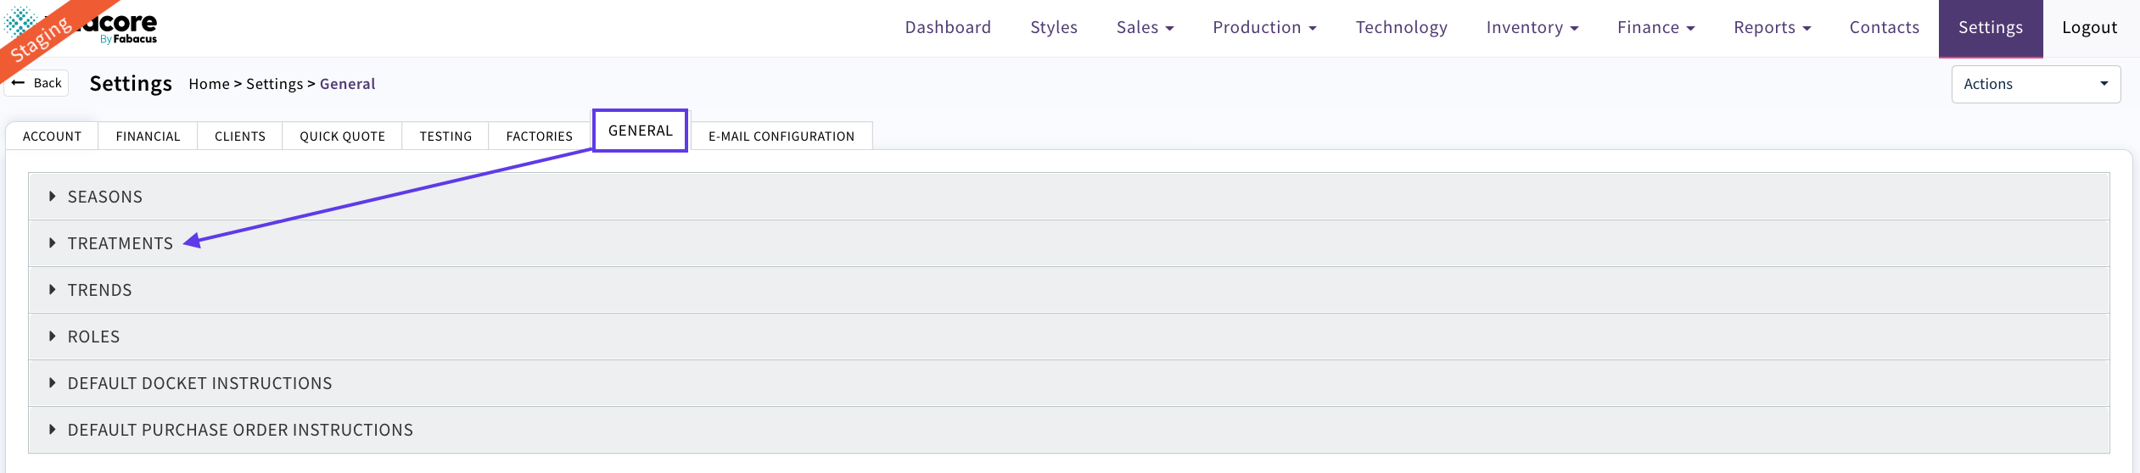The image size is (2140, 473).
Task: Open the Reports dropdown menu
Action: pyautogui.click(x=1772, y=27)
